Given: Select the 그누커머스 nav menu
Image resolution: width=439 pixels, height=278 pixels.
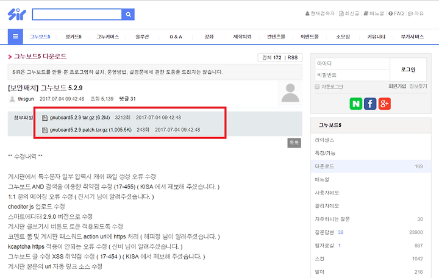Looking at the screenshot, I should (108, 37).
